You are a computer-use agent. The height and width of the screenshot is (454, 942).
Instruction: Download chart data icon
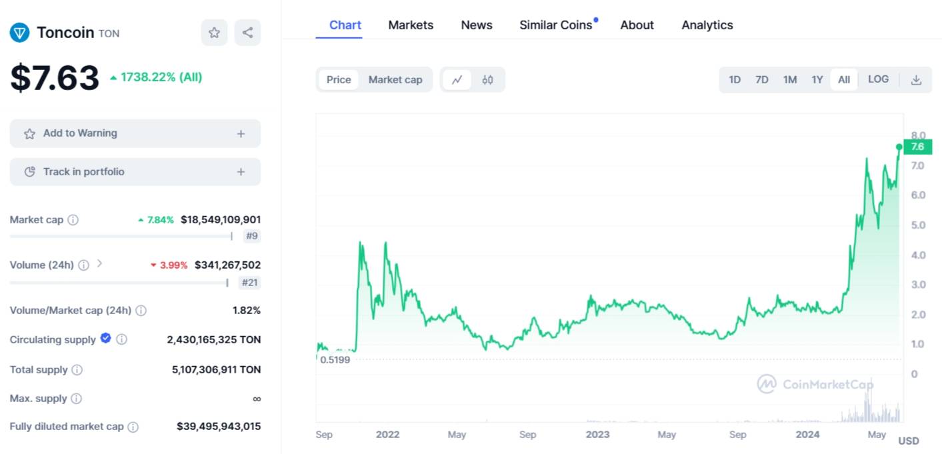tap(917, 80)
